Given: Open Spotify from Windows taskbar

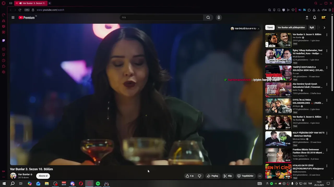Looking at the screenshot, I should [98, 184].
